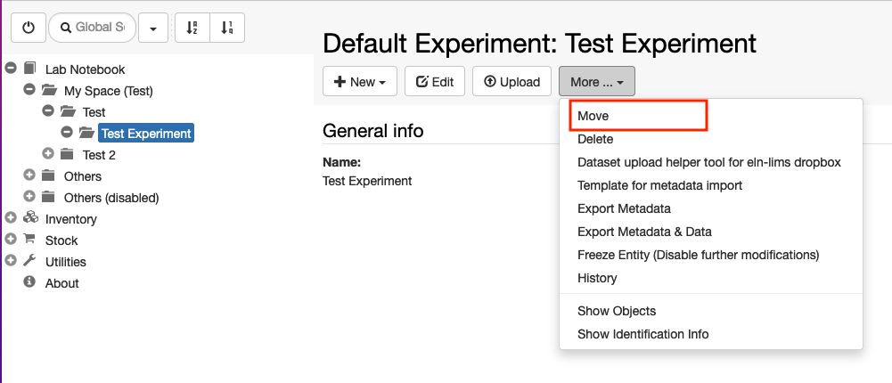Screen dimensions: 892x383
Task: Click the numeric sort order icon
Action: [227, 28]
